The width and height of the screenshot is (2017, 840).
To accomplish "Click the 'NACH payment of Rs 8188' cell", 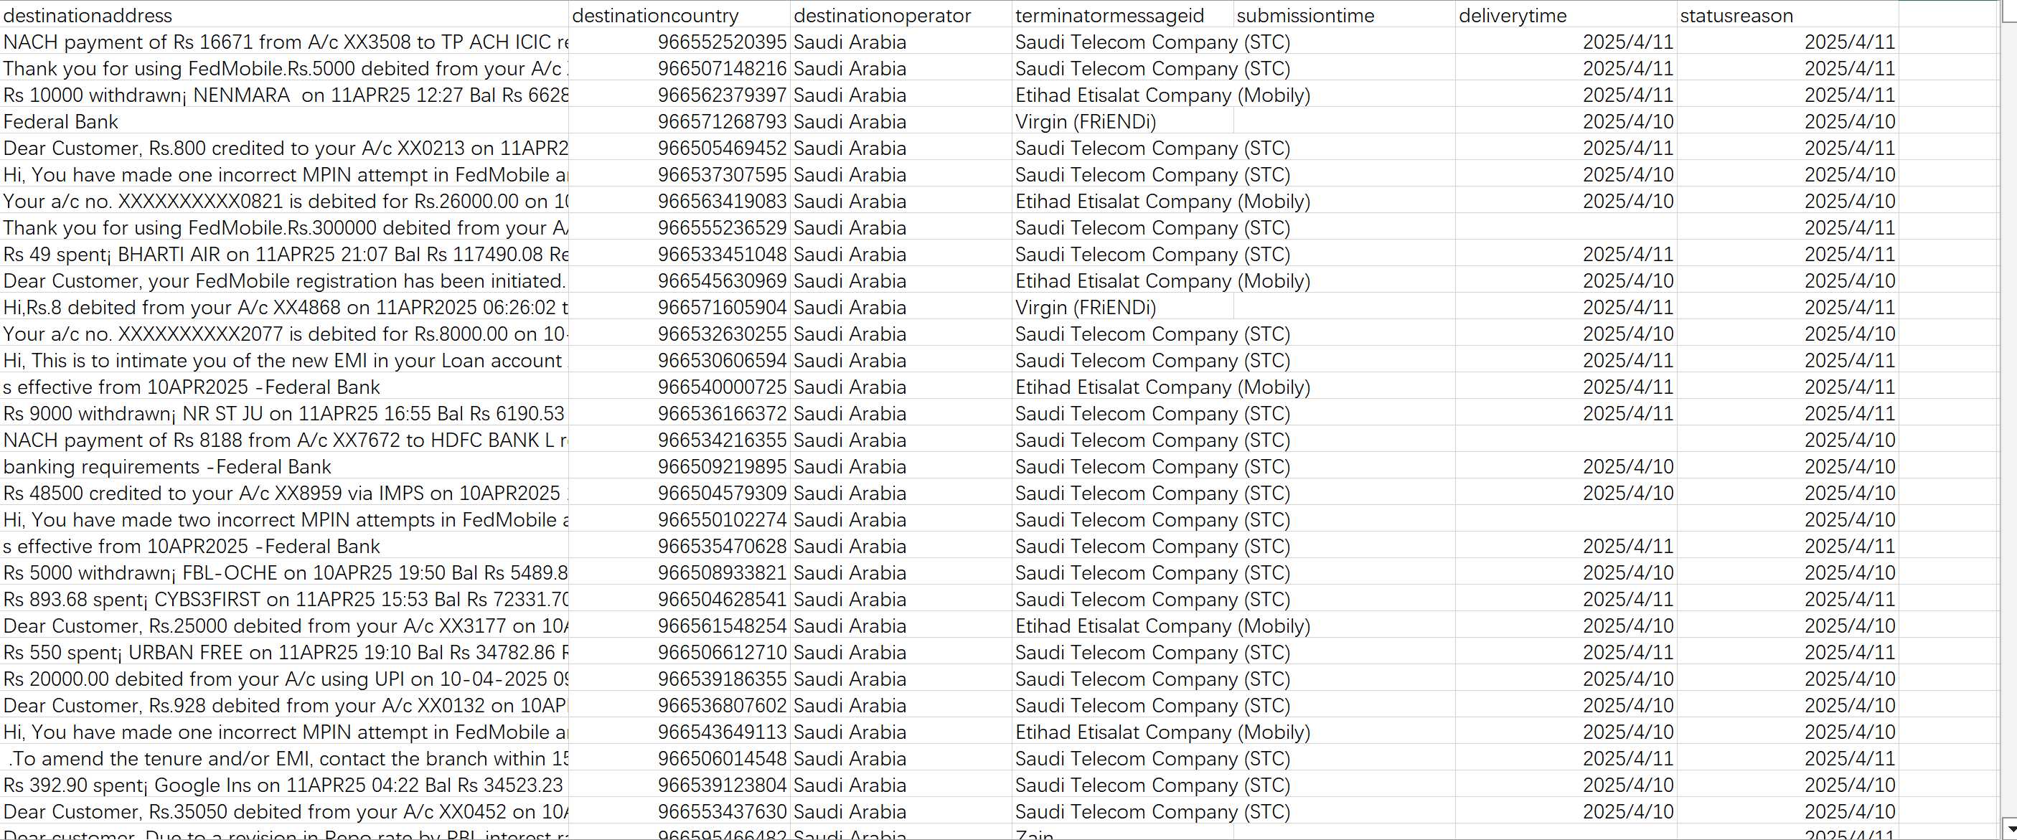I will coord(284,440).
